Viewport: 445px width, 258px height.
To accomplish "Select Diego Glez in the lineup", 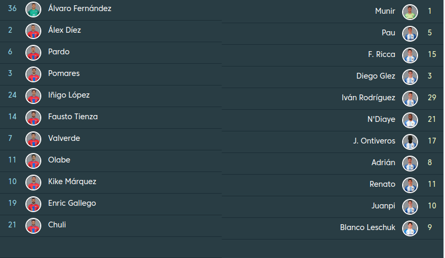I will click(x=376, y=76).
